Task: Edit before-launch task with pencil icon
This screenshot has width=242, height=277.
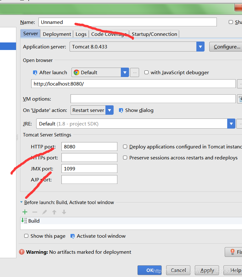Action: 45,212
